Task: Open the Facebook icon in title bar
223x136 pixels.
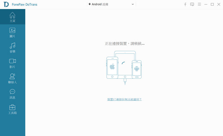Action: point(185,4)
